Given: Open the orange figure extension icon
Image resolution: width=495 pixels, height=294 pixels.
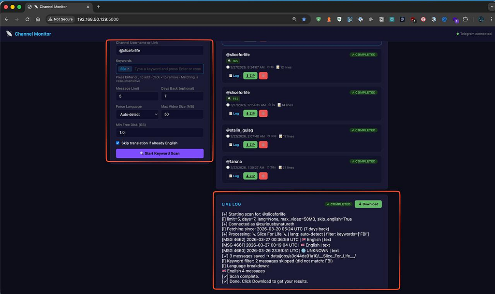Looking at the screenshot, I should (329, 19).
